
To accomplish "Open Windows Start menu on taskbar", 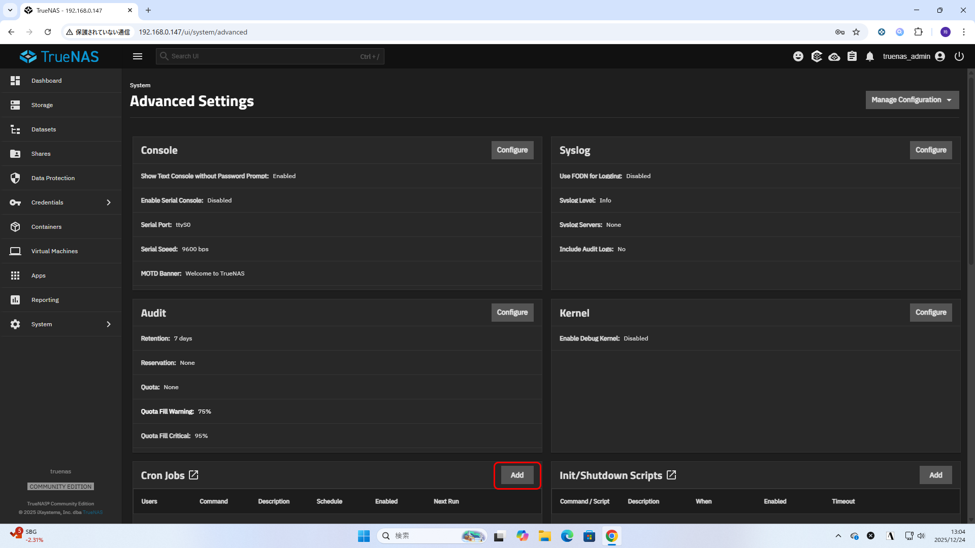I will tap(364, 536).
